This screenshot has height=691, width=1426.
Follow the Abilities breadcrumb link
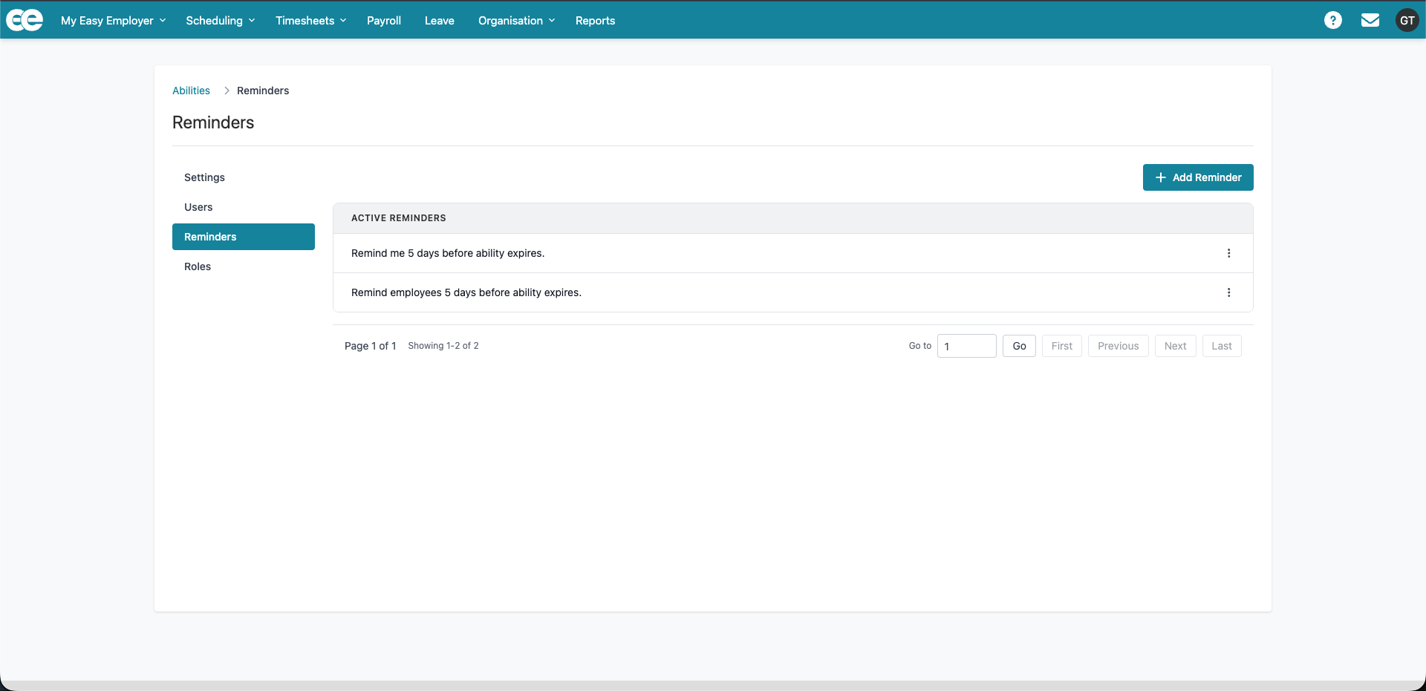point(191,91)
